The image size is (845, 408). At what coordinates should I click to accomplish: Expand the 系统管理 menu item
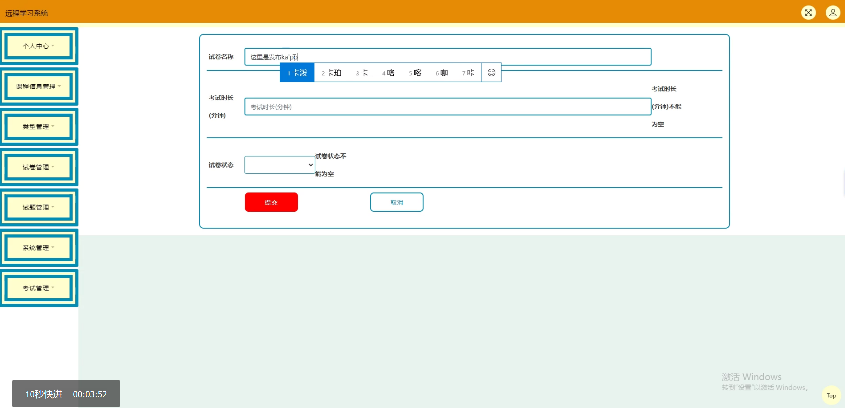click(x=39, y=248)
